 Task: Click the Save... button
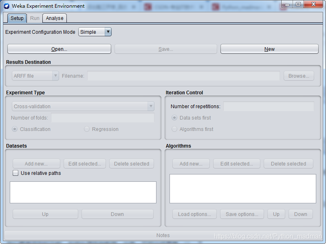coord(166,49)
